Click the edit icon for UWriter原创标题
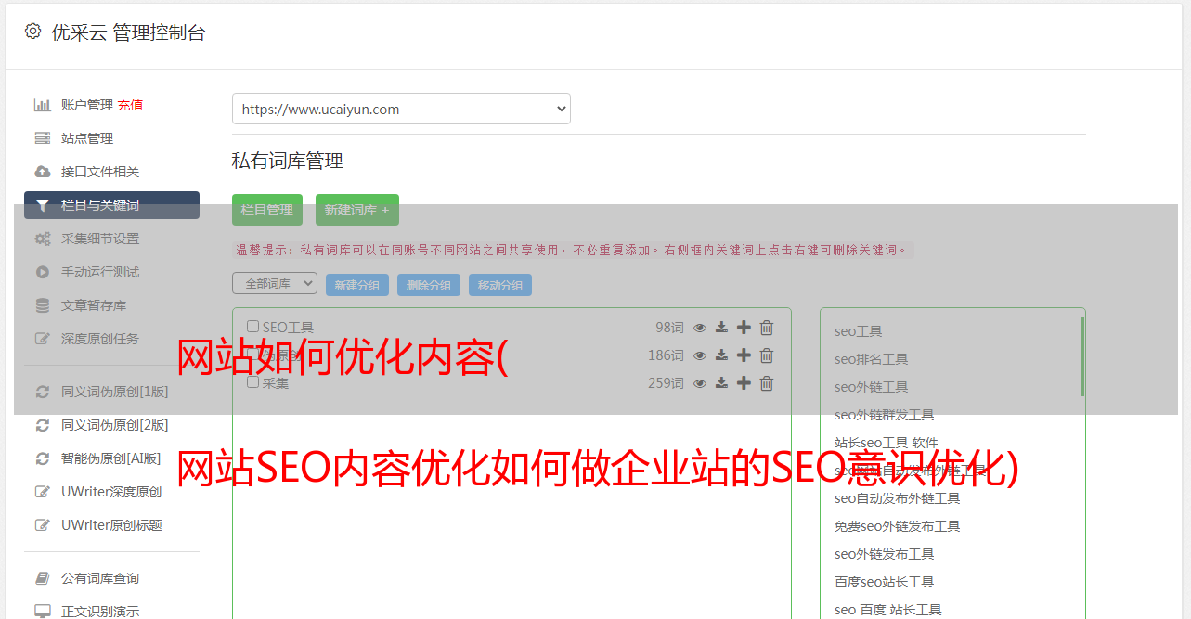The height and width of the screenshot is (619, 1191). [43, 525]
